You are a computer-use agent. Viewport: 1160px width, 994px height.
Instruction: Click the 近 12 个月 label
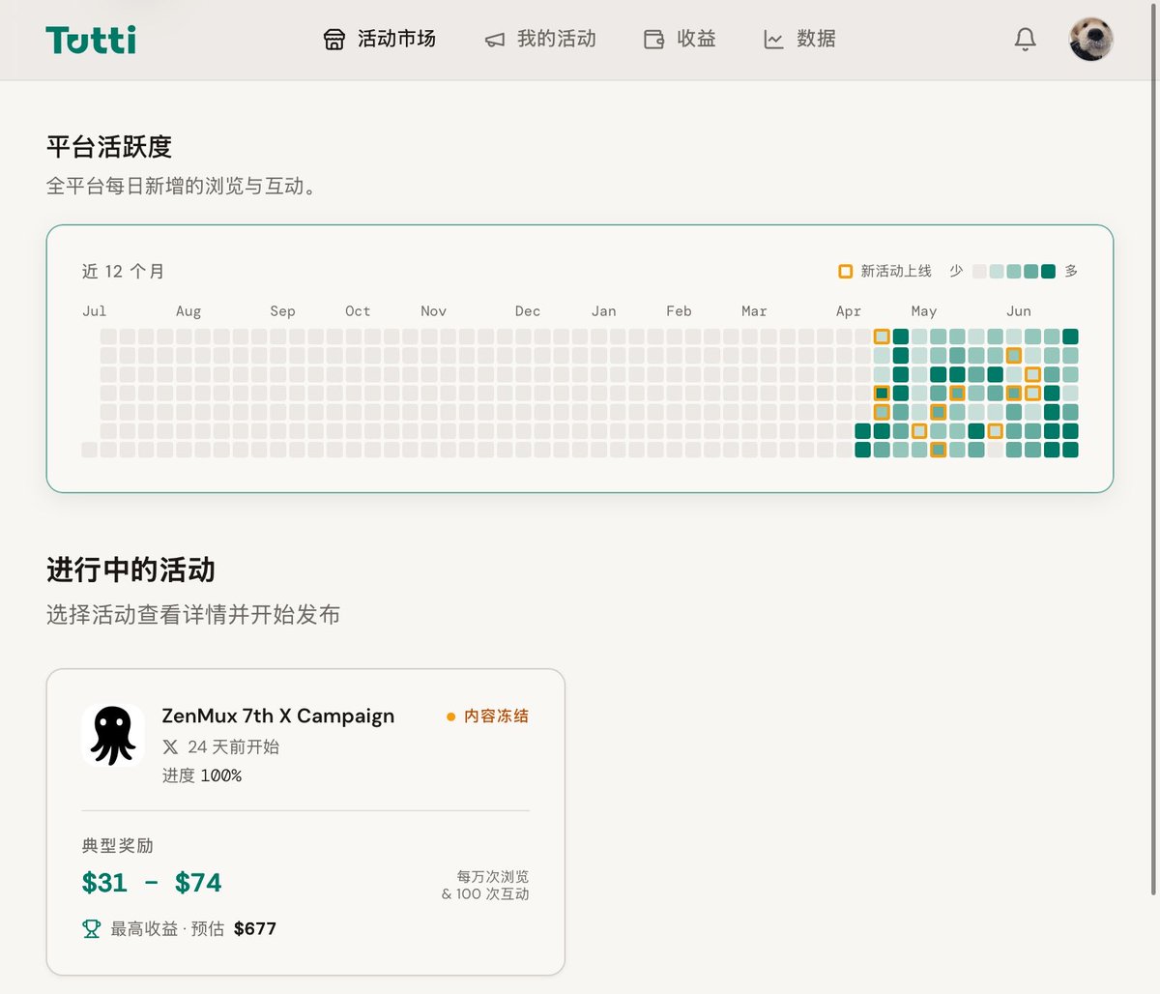click(123, 272)
